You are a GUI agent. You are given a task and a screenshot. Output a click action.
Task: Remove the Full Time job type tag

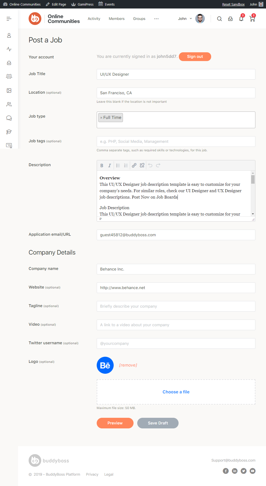click(x=101, y=118)
